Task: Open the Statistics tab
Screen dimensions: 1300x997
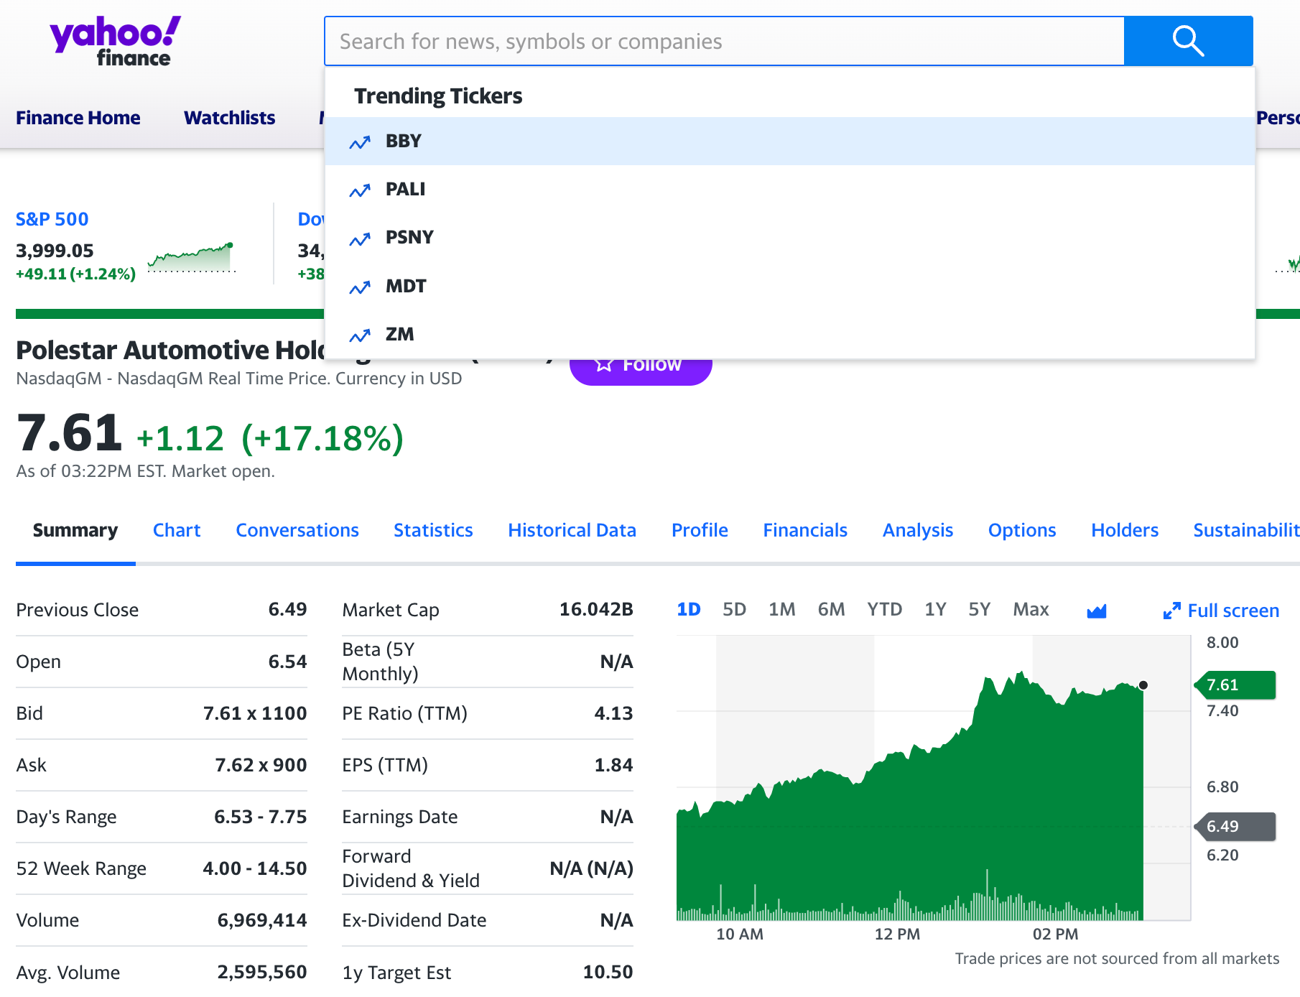Action: tap(433, 530)
